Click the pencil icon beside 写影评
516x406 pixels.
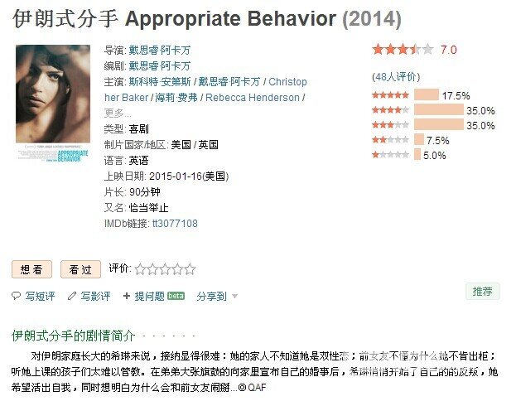click(x=72, y=296)
